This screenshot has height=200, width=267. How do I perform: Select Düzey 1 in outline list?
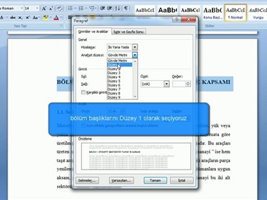click(x=120, y=64)
